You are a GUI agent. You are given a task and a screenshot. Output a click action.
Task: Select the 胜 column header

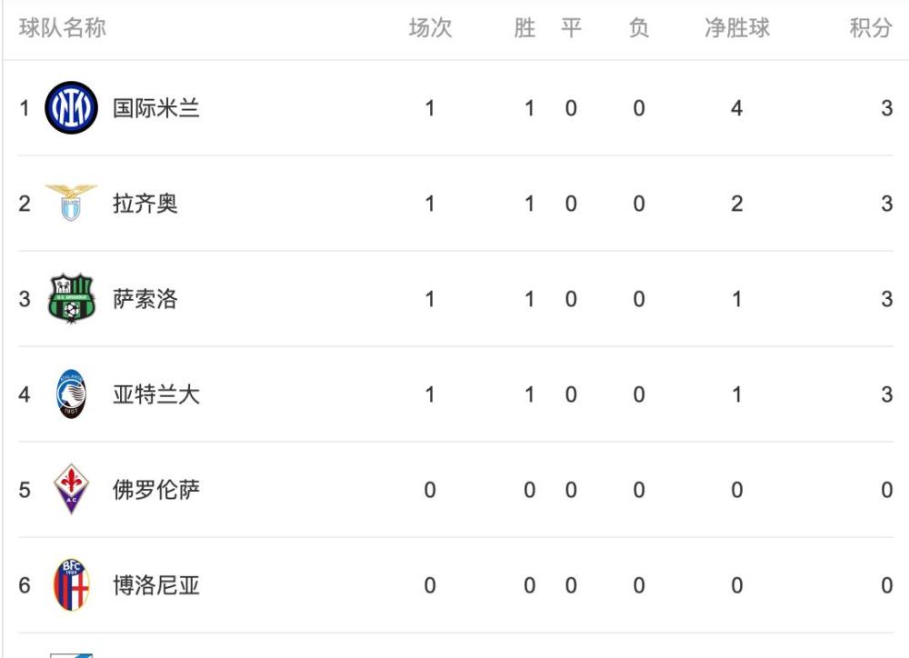tap(524, 28)
